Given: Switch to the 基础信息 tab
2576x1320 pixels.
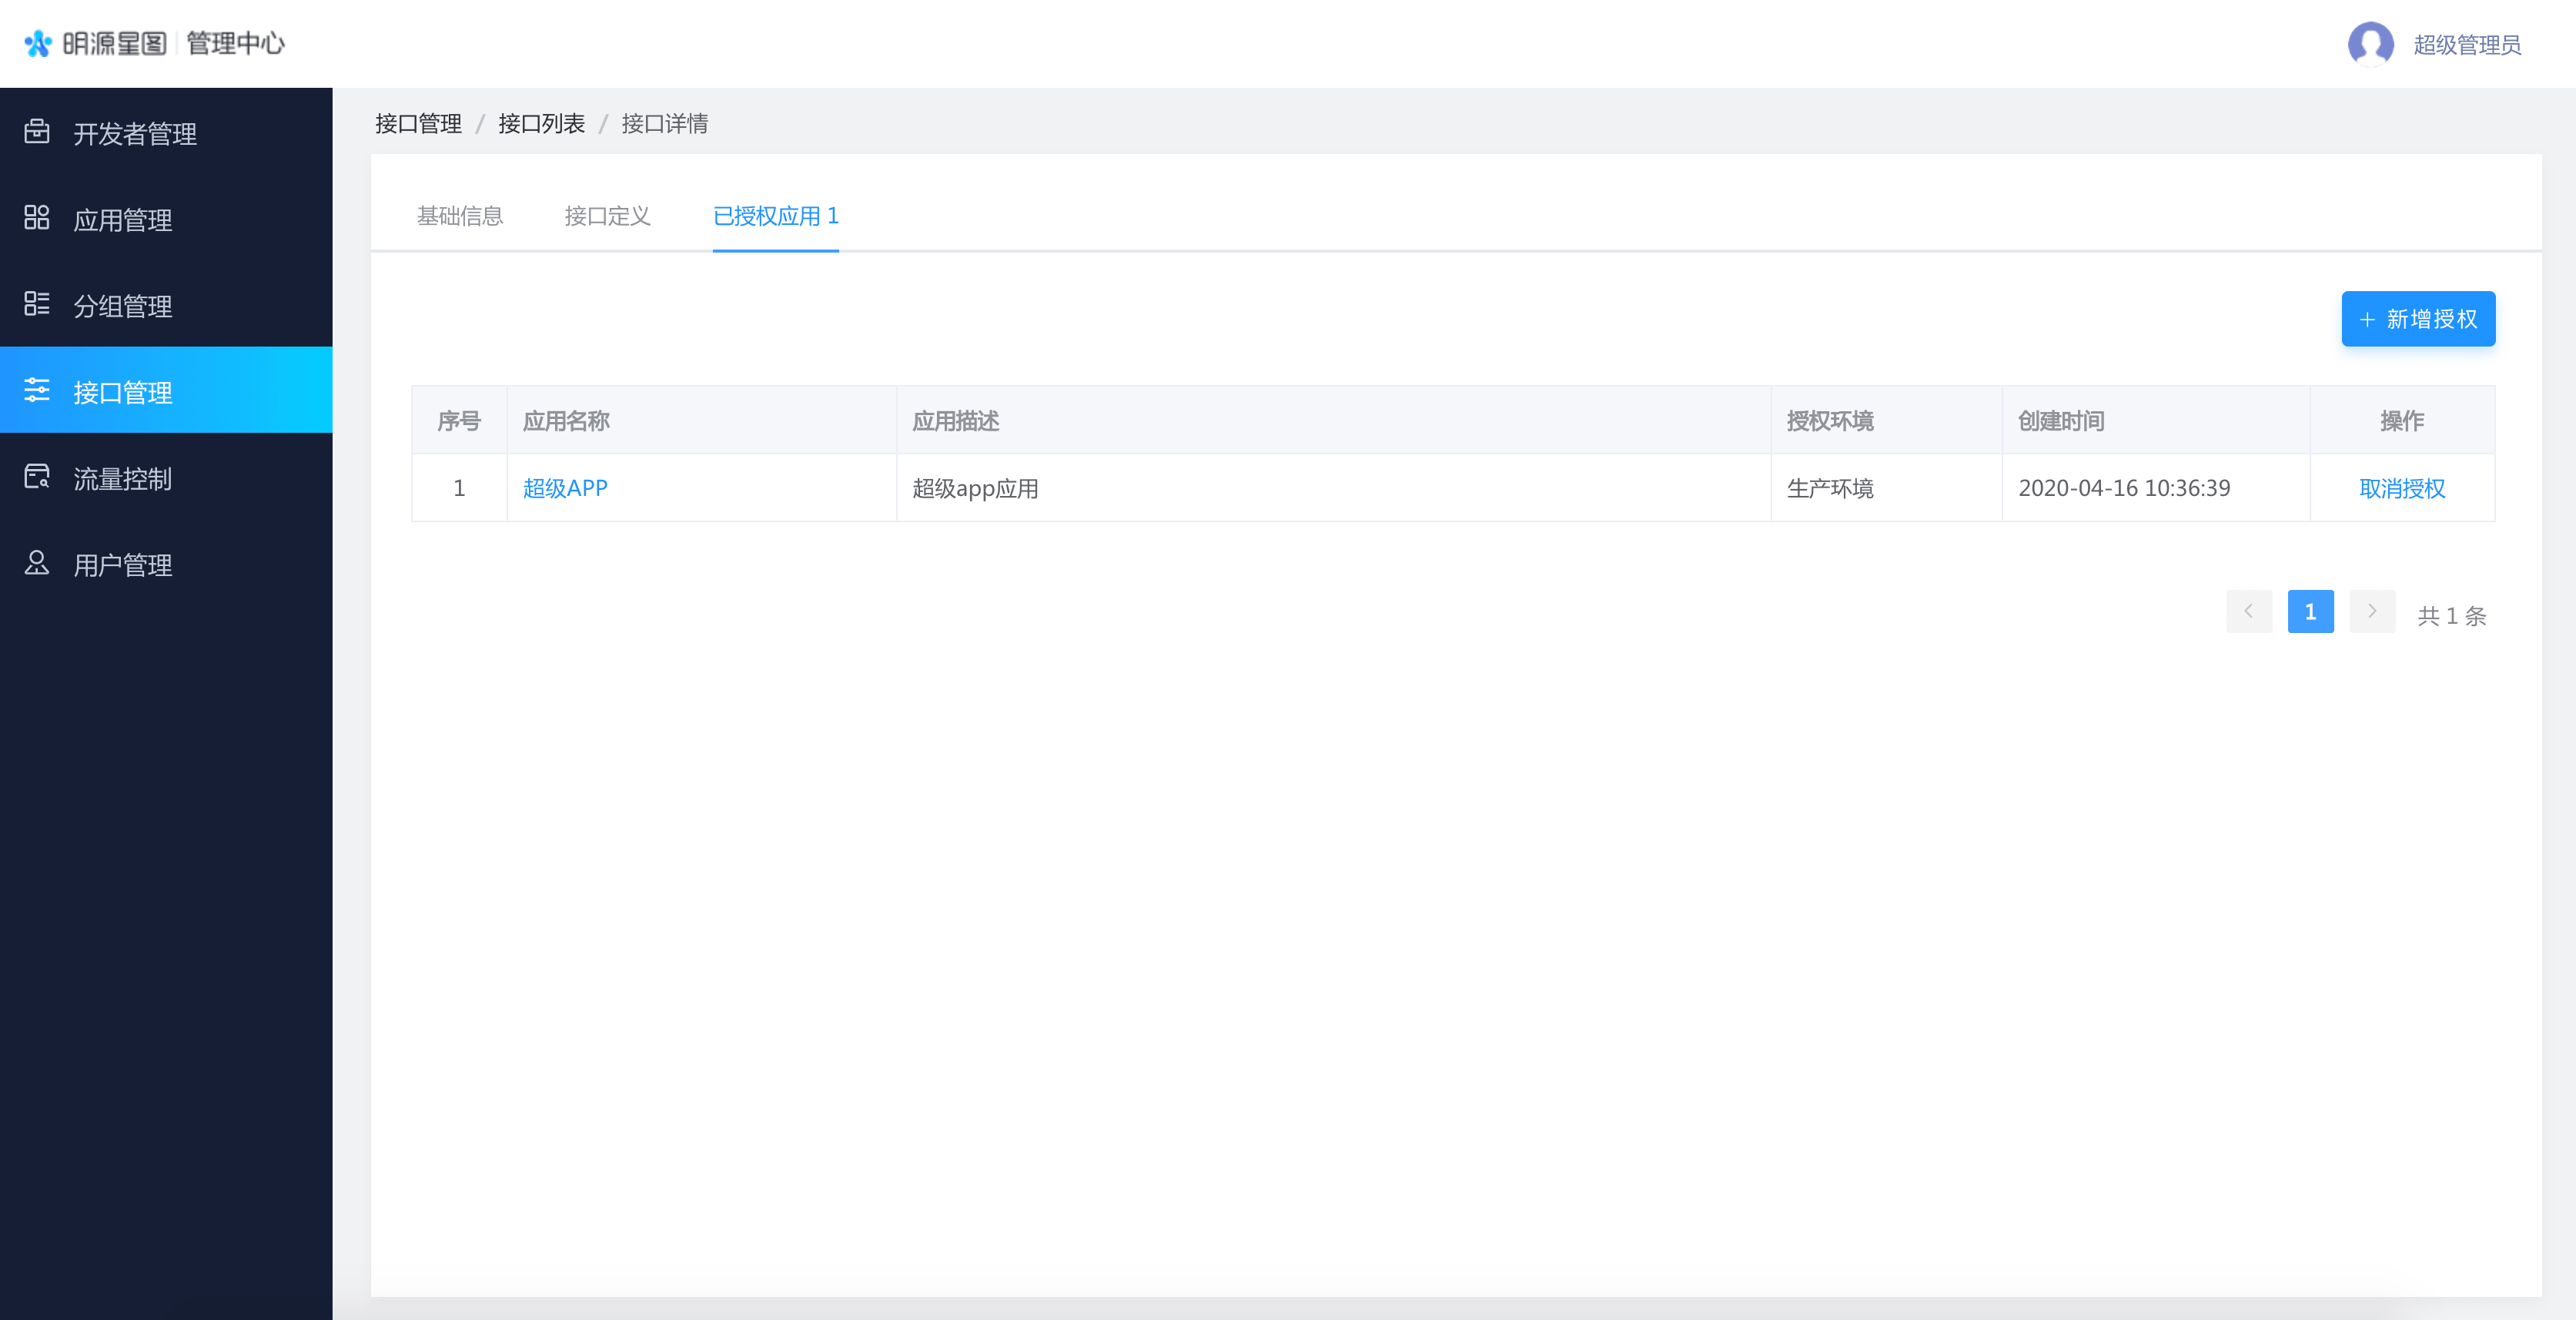Looking at the screenshot, I should pos(459,216).
